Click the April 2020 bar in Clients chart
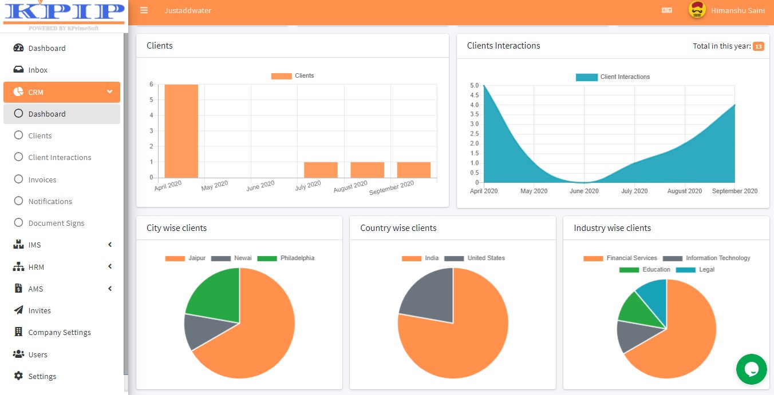The image size is (774, 395). (x=181, y=131)
